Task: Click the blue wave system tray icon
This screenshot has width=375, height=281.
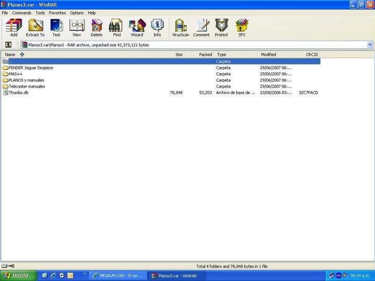Action: pos(338,275)
